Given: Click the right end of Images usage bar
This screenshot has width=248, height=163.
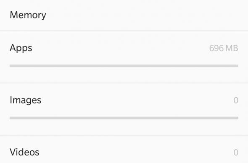Looking at the screenshot, I should pyautogui.click(x=237, y=118).
